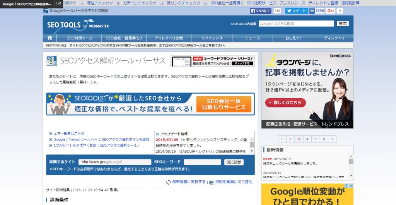Image resolution: width=396 pixels, height=205 pixels.
Task: Click the アップデート情報 scrollbar up arrow
Action: [252, 140]
